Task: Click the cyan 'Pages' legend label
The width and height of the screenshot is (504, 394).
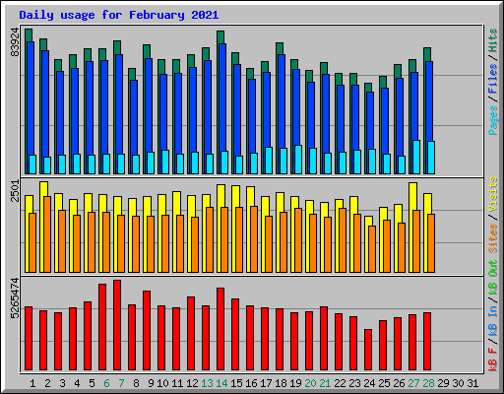Action: coord(493,120)
